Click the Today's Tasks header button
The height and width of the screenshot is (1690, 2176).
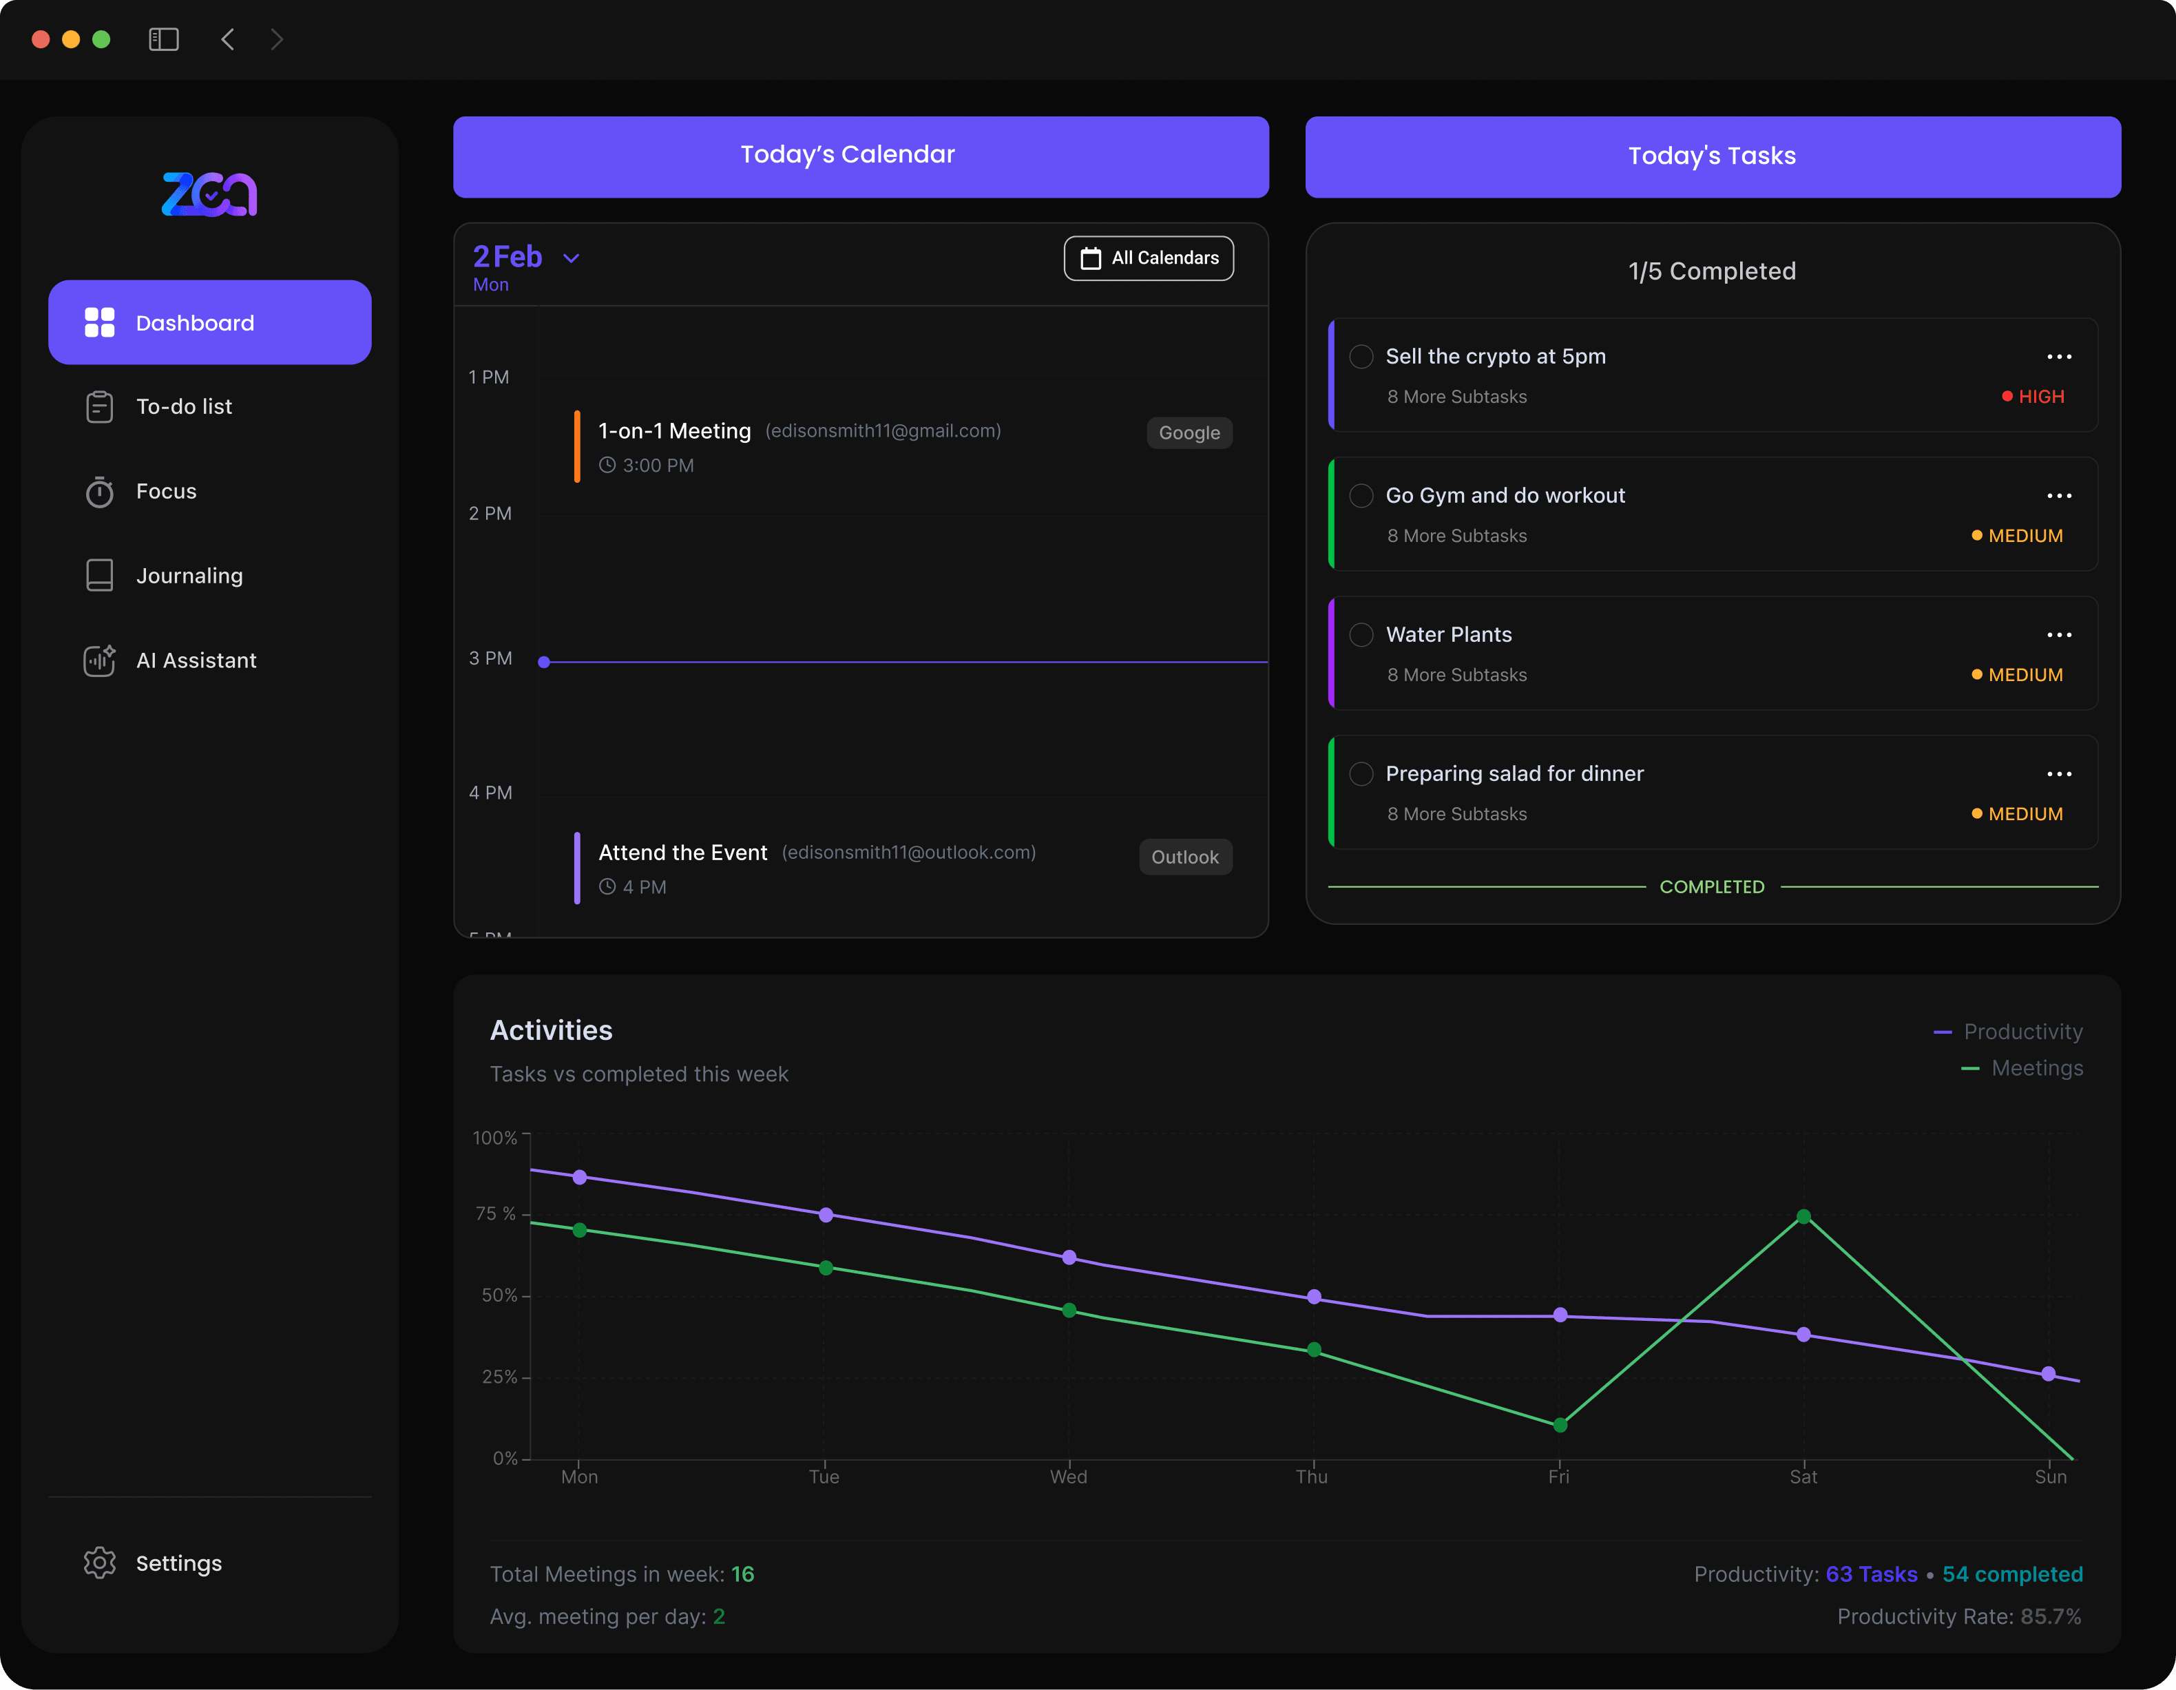(1713, 156)
